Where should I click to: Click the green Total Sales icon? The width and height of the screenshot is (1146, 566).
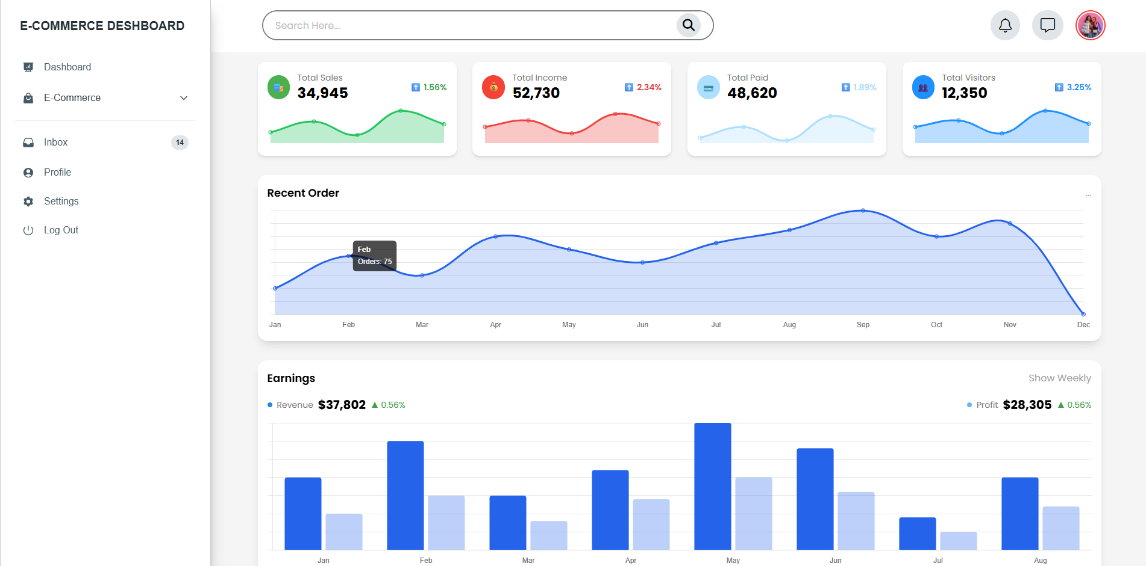click(278, 87)
